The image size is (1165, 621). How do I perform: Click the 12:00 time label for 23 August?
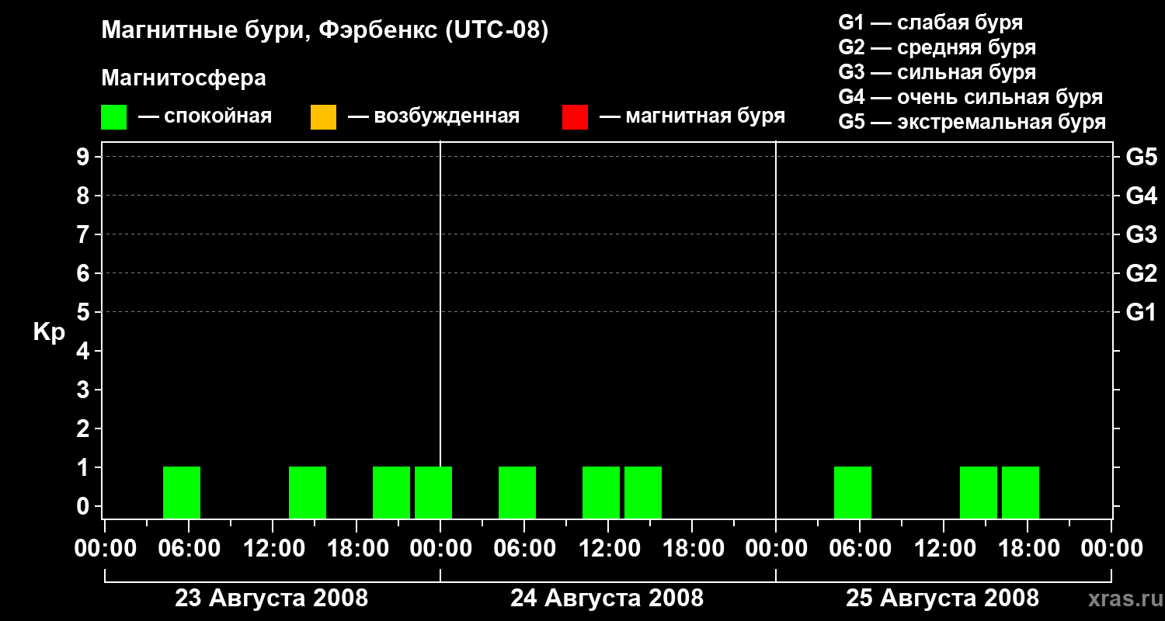point(273,549)
